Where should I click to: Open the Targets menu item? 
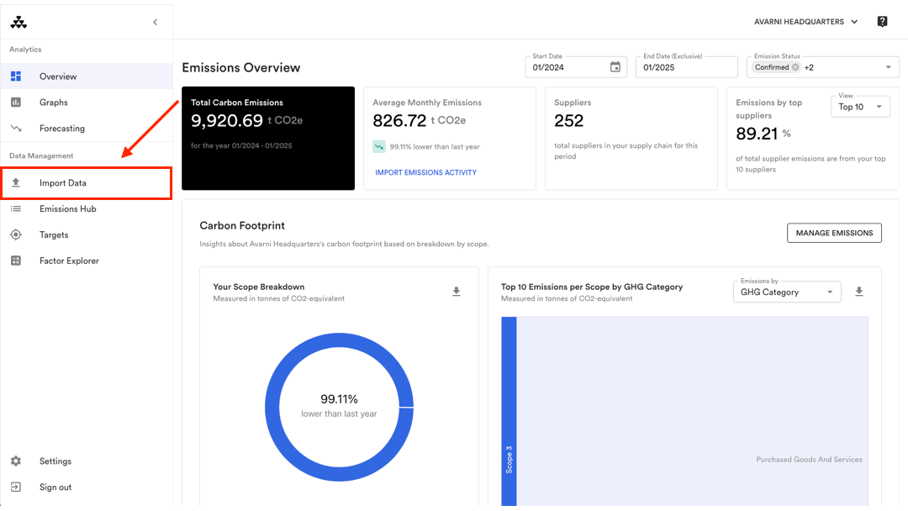[87, 235]
